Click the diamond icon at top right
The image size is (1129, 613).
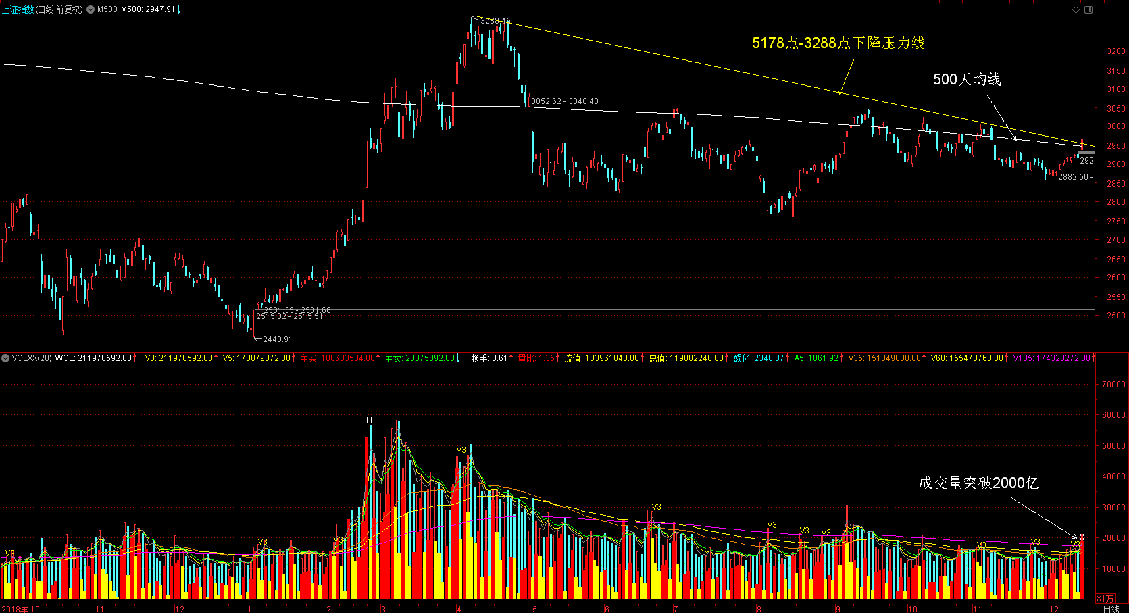click(1076, 9)
